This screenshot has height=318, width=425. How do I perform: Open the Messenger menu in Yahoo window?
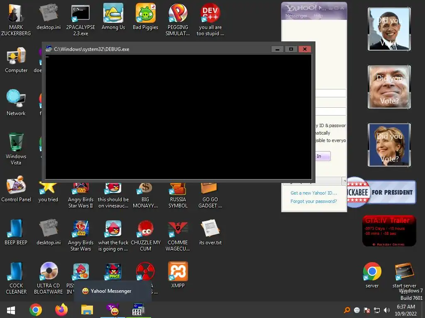click(296, 16)
